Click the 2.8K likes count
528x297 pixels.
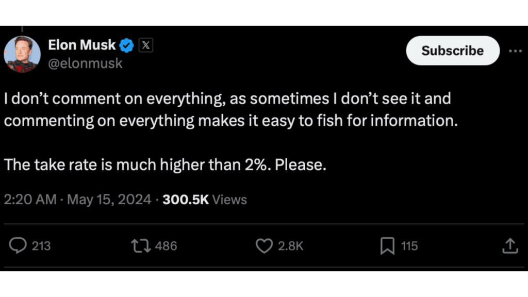tap(291, 246)
